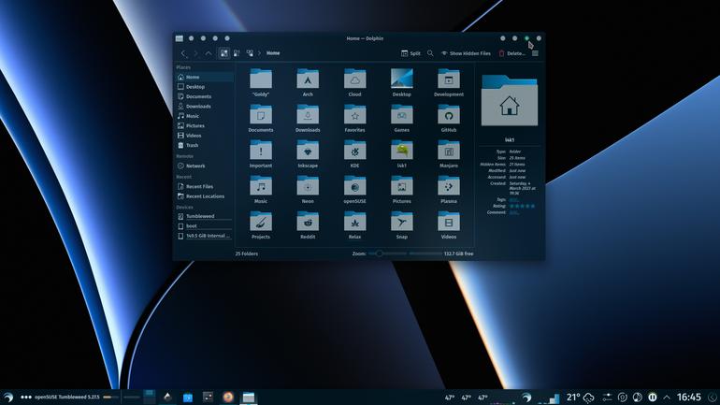
Task: Go back with the left arrow
Action: point(183,53)
